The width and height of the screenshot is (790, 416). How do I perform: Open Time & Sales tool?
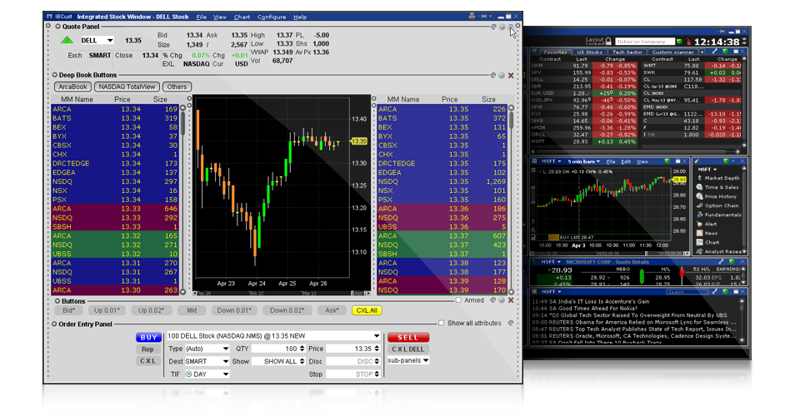point(720,187)
